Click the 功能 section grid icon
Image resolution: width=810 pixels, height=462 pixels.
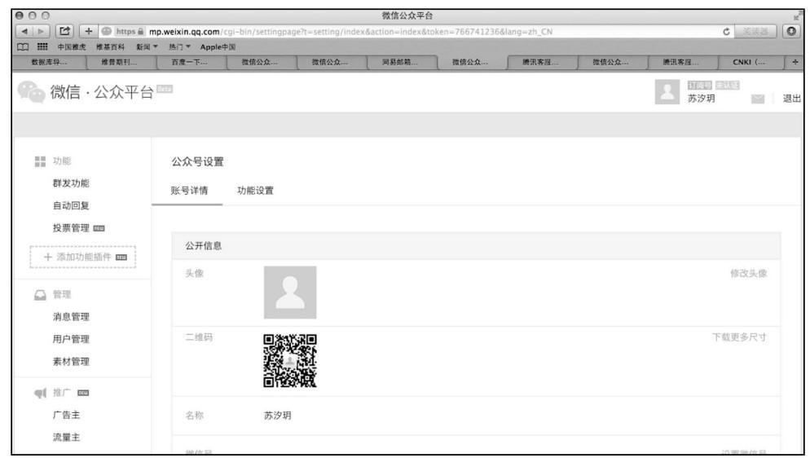pos(40,162)
